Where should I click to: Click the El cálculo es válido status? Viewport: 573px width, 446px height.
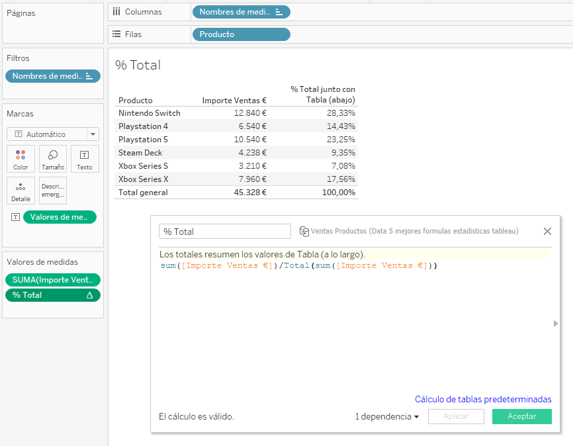pyautogui.click(x=197, y=417)
